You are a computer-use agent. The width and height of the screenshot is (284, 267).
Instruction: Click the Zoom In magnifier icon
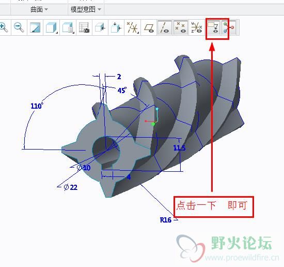4,27
